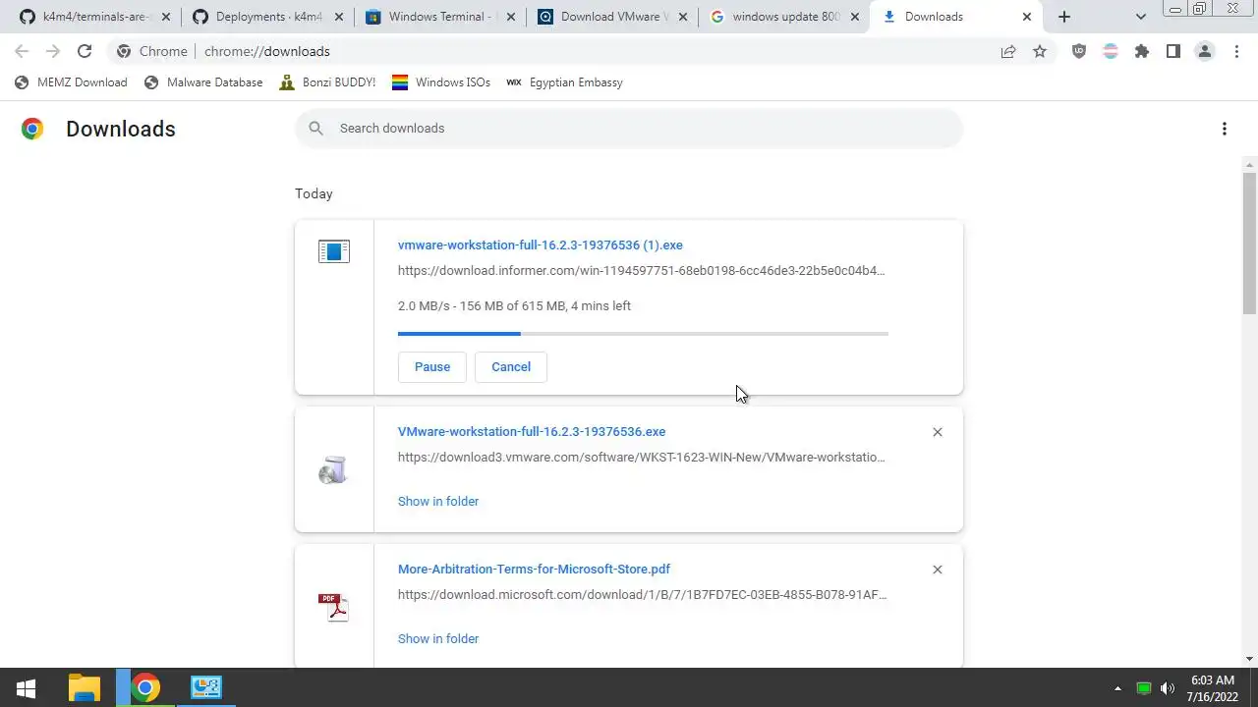Open the Downloads page more actions menu

[x=1225, y=129]
